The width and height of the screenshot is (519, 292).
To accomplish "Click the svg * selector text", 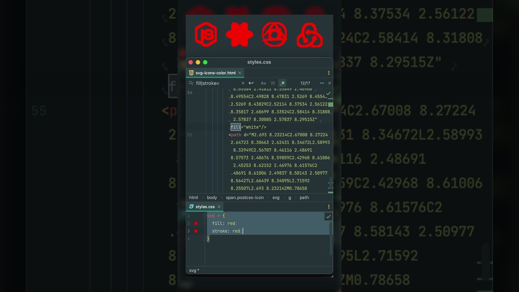I will (x=214, y=216).
